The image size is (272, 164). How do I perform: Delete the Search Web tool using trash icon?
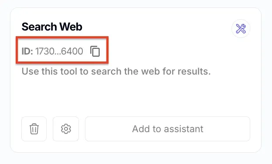34,129
